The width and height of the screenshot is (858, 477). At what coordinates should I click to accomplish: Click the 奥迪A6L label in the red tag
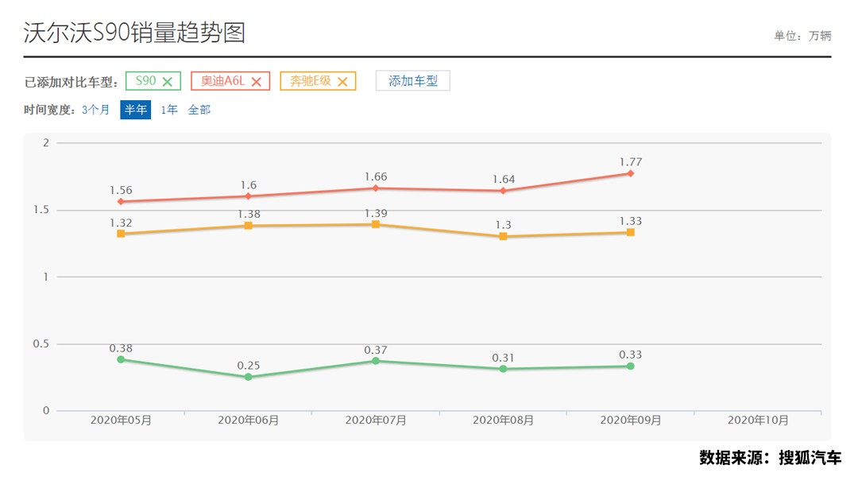pyautogui.click(x=222, y=81)
